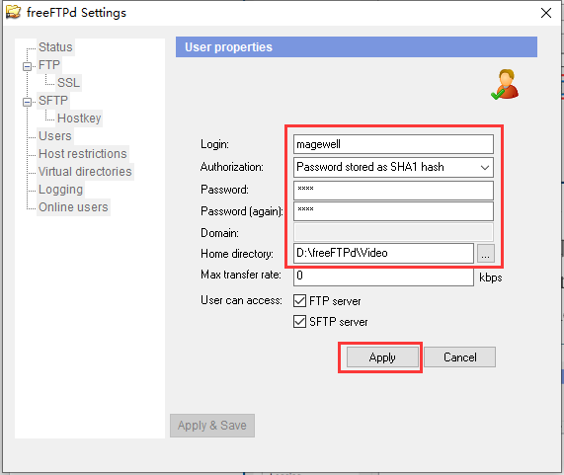Image resolution: width=564 pixels, height=475 pixels.
Task: Open the Hostkey settings page
Action: tap(79, 118)
